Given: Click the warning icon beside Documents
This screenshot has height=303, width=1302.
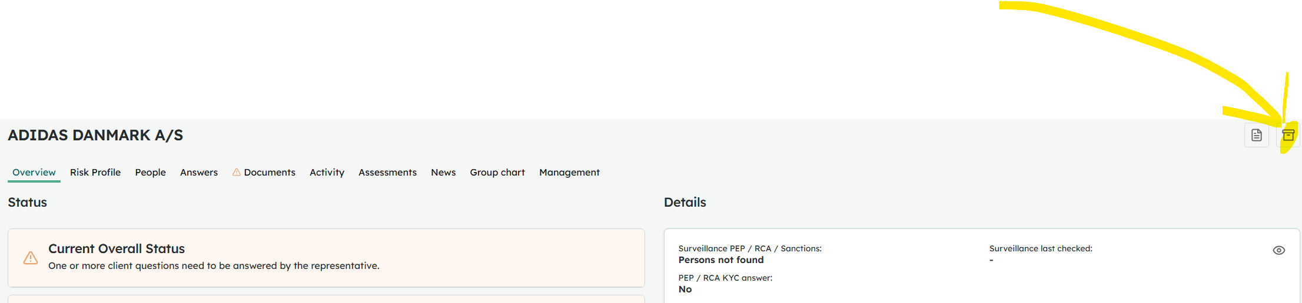Looking at the screenshot, I should [x=237, y=172].
